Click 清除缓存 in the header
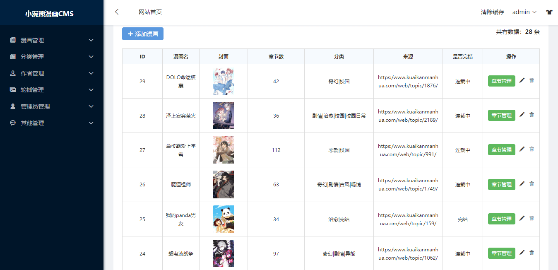Screen dimensions: 558x270 [x=493, y=12]
